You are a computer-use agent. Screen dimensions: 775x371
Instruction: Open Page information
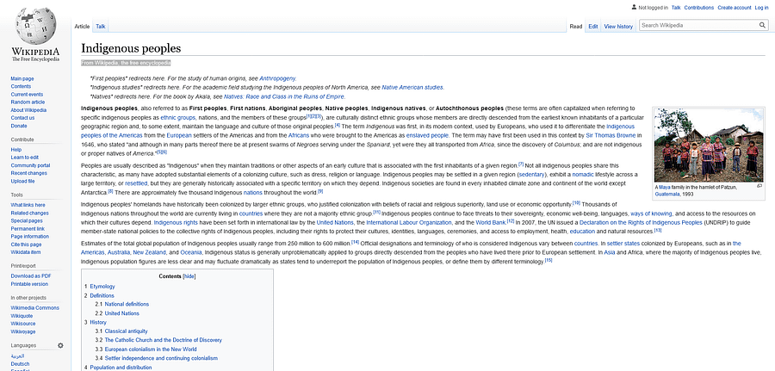pos(29,237)
